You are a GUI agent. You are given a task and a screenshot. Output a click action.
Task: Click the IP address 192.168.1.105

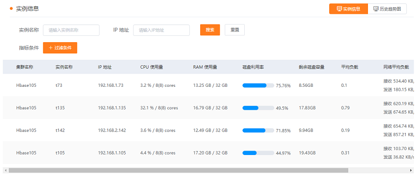112,153
